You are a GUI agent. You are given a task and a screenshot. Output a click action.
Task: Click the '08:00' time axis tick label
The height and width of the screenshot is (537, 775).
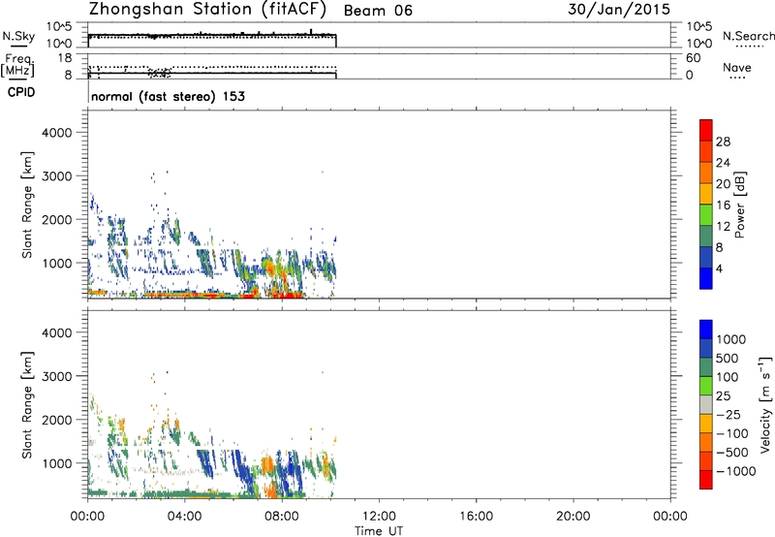point(281,517)
